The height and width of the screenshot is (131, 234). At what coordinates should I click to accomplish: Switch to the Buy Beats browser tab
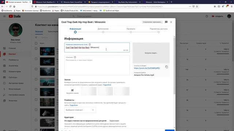coord(128,2)
